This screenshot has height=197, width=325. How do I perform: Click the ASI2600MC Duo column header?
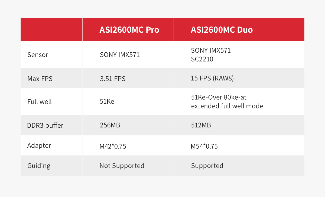(222, 29)
